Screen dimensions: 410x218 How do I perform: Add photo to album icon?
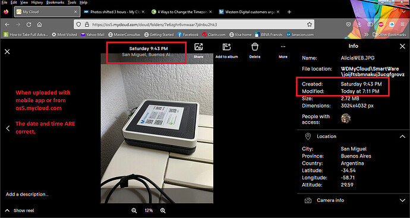pos(226,47)
